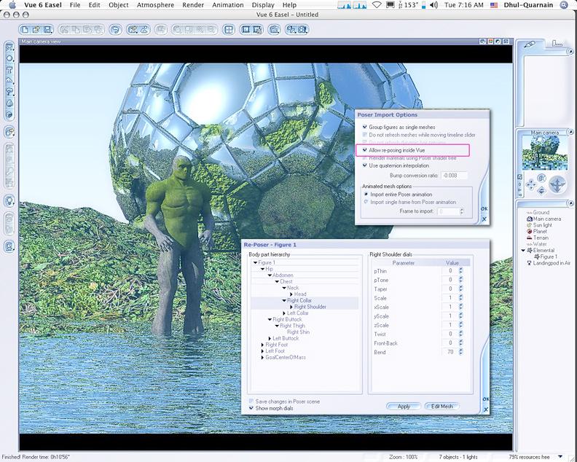Viewport: 577px width, 462px height.
Task: Select Import single frame from Poser animation
Action: click(x=366, y=202)
